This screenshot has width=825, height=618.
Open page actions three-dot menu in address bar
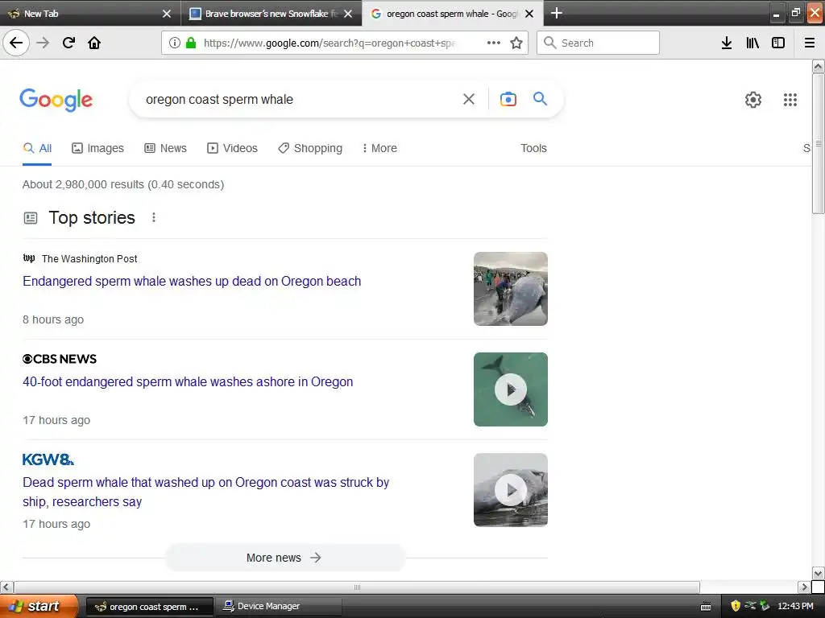(x=494, y=43)
